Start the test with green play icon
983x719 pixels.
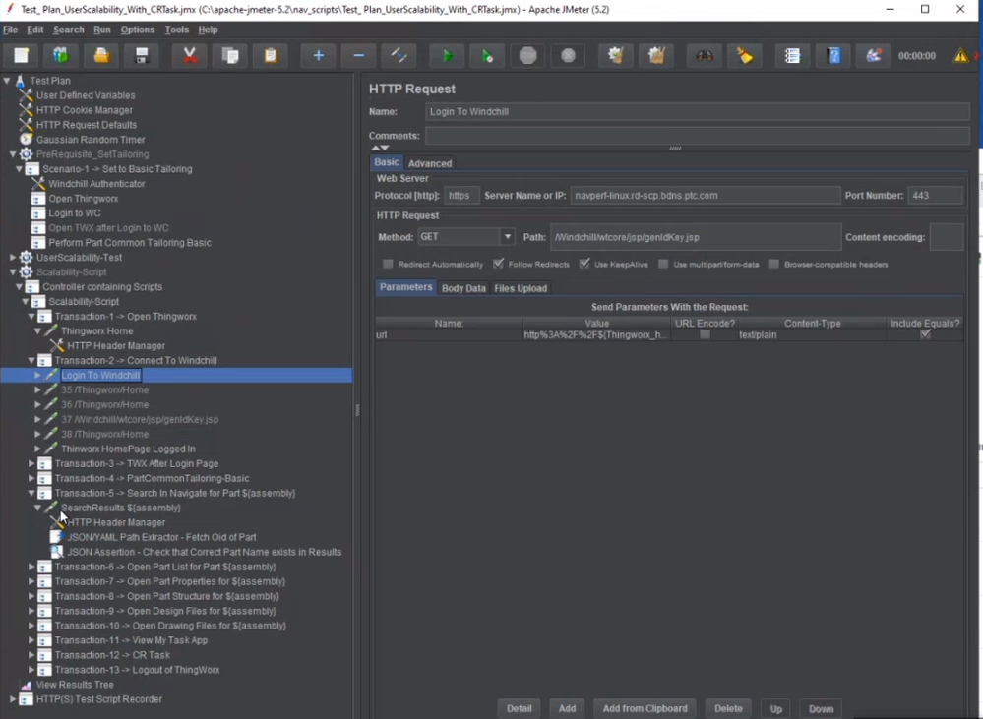coord(447,56)
